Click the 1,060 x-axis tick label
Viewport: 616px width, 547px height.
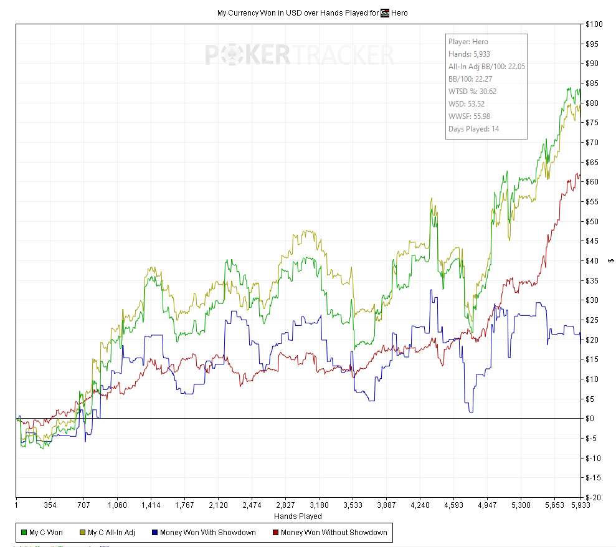pos(117,505)
